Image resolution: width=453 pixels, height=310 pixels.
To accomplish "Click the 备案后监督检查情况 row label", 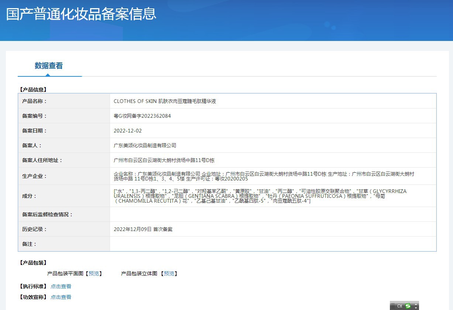I will click(48, 214).
